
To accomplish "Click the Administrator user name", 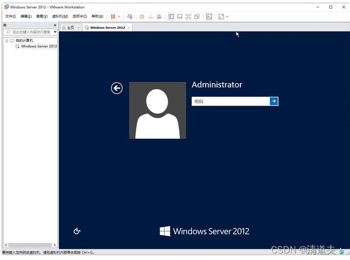I will [x=217, y=85].
